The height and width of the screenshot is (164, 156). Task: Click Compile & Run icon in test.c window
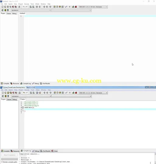[60, 93]
